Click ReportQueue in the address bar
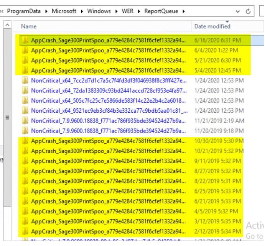 coord(161,11)
